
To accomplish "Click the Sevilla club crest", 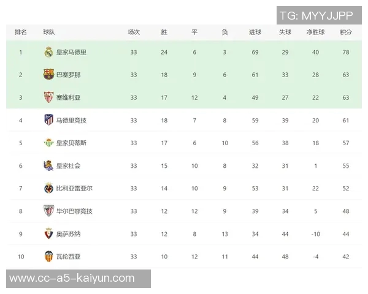I will (x=49, y=97).
